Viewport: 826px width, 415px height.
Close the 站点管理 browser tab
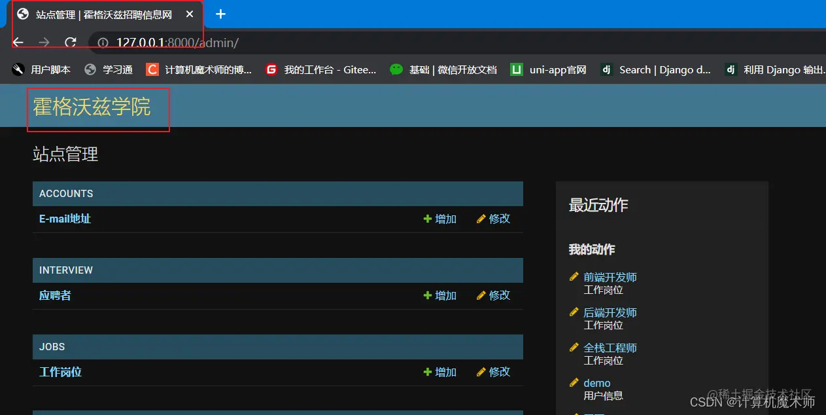click(x=190, y=14)
